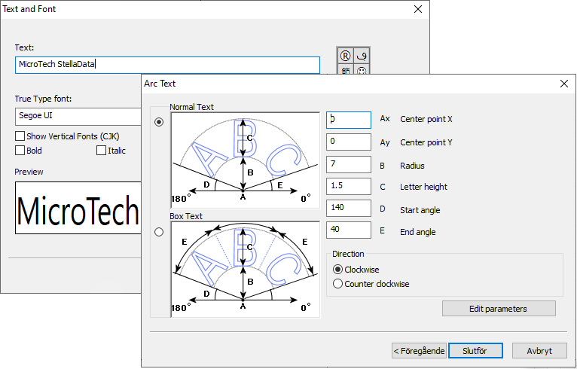The height and width of the screenshot is (369, 577).
Task: Click the Center point Y label
Action: [426, 142]
